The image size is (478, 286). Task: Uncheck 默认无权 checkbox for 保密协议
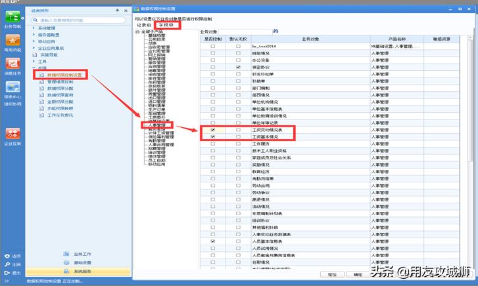[x=238, y=67]
